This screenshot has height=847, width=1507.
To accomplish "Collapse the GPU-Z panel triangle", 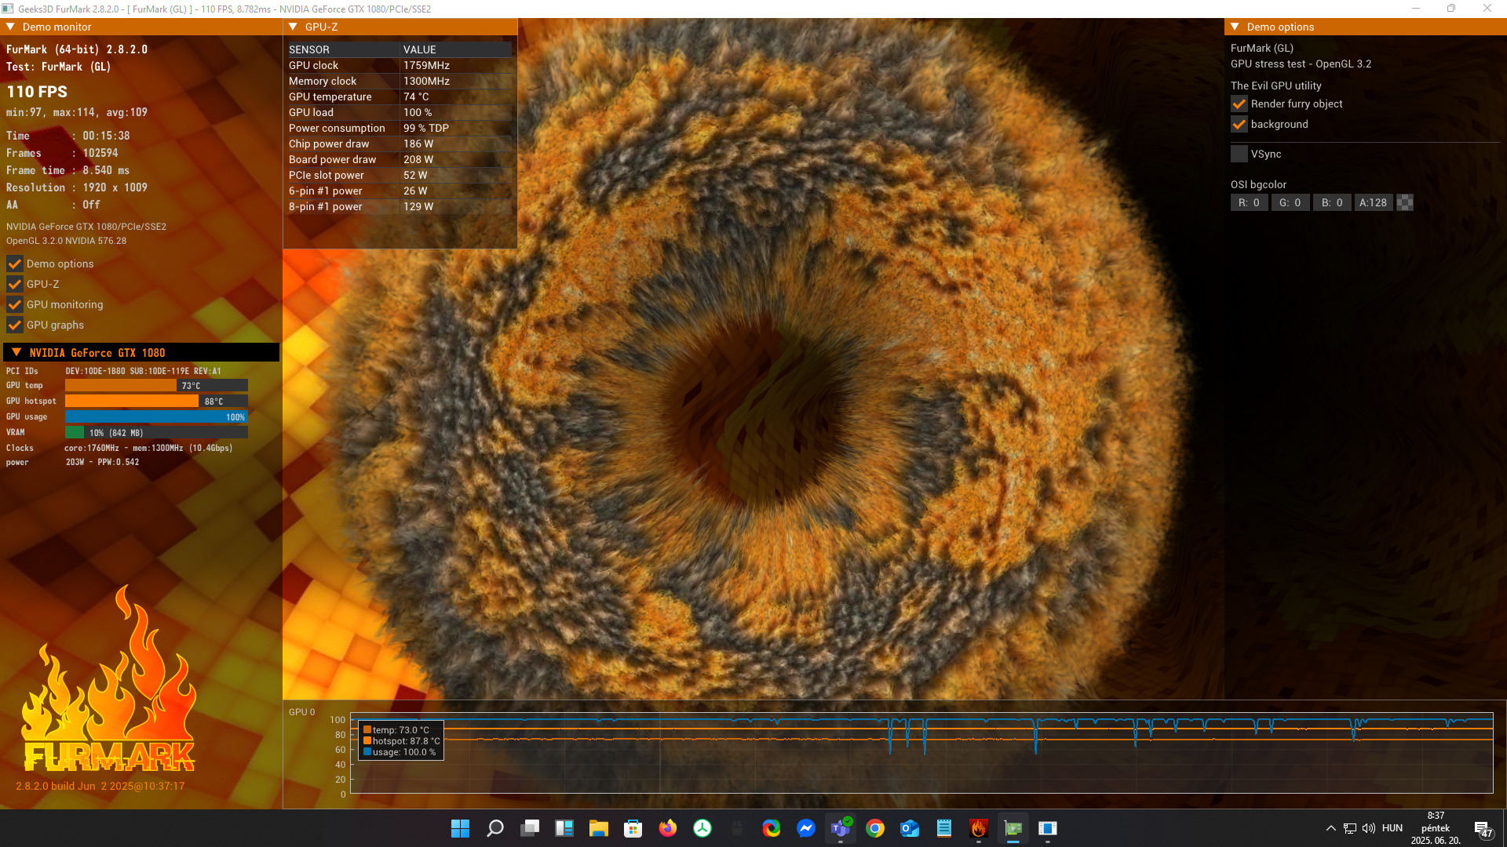I will pos(294,27).
